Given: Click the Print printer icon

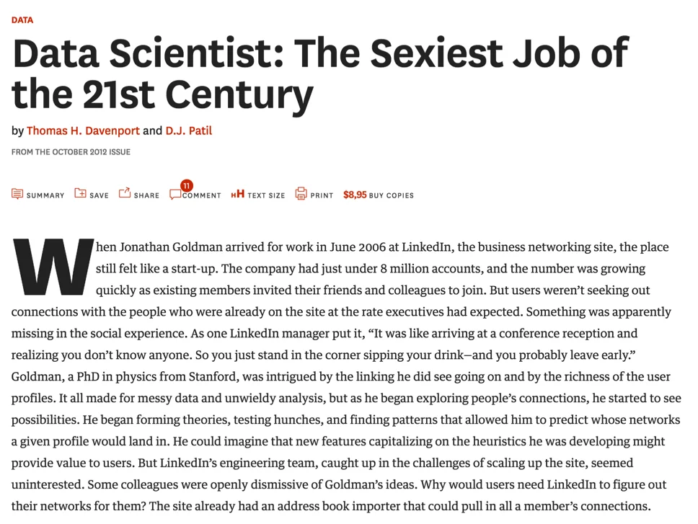Looking at the screenshot, I should point(301,193).
